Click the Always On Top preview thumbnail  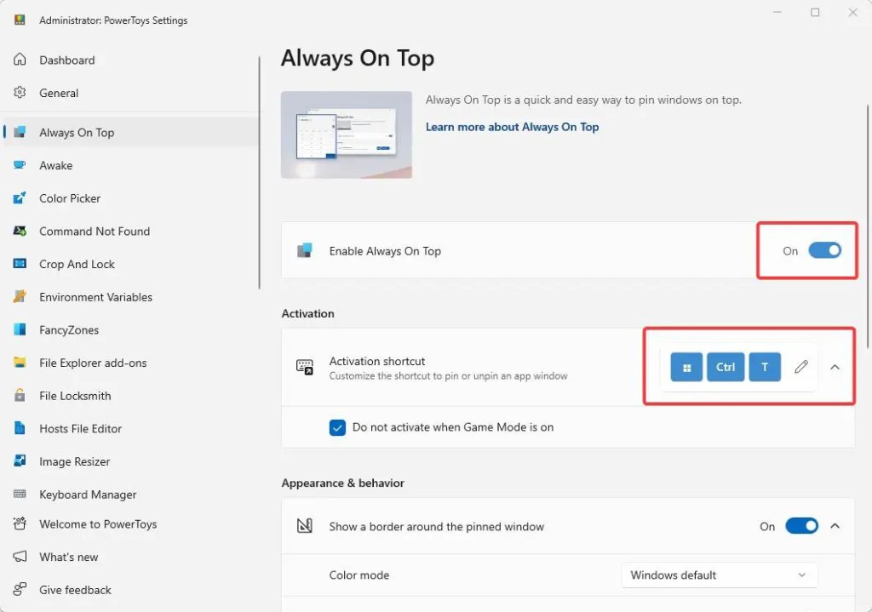coord(347,134)
